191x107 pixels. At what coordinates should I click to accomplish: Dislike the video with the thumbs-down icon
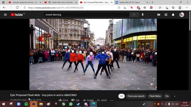(x=73, y=100)
